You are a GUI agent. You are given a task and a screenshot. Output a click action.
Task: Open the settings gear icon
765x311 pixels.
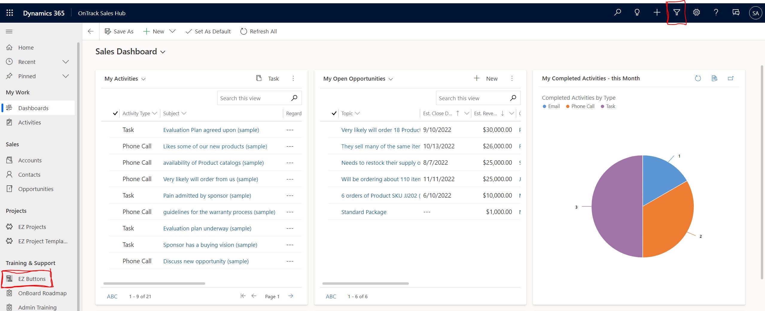point(696,13)
